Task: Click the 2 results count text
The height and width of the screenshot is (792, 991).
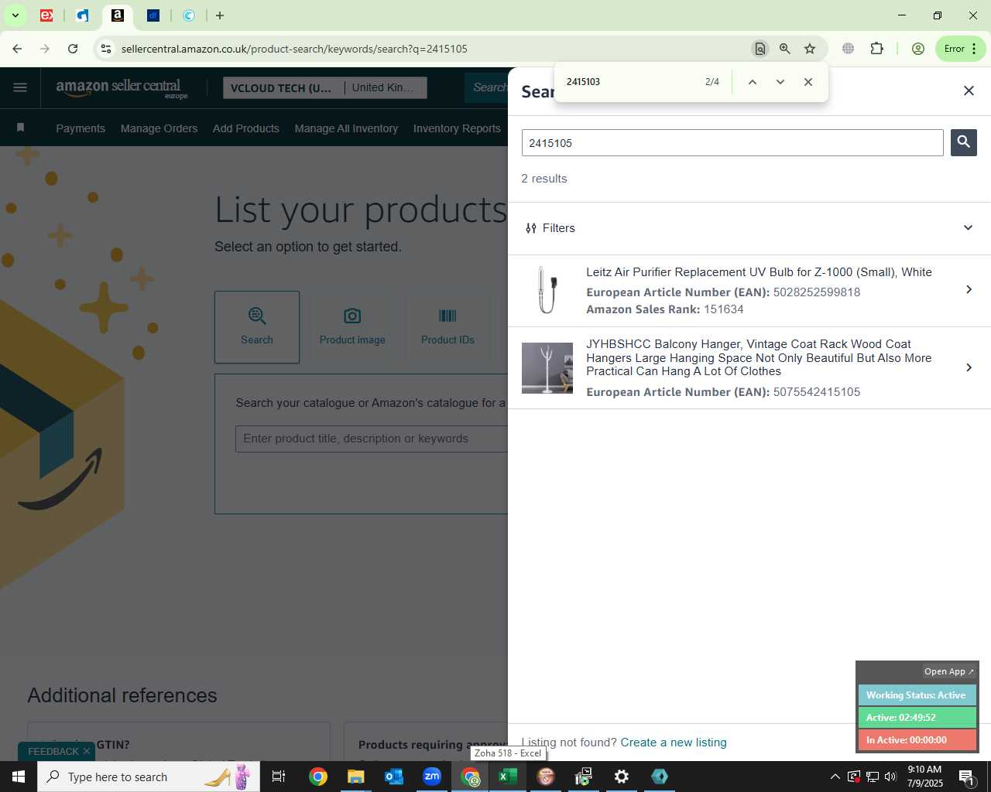Action: point(544,179)
